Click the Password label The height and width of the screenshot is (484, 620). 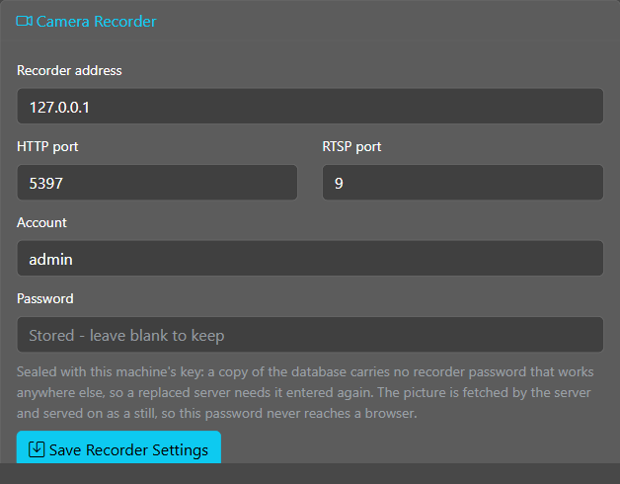coord(45,298)
